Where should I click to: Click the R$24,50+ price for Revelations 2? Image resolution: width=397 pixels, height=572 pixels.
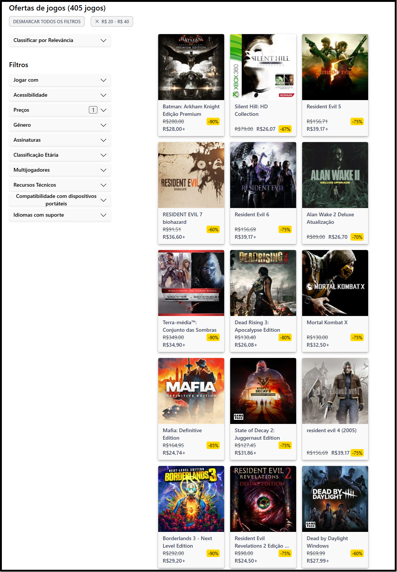coord(246,561)
